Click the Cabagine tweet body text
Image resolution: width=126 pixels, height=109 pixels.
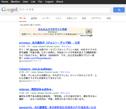click(x=58, y=77)
